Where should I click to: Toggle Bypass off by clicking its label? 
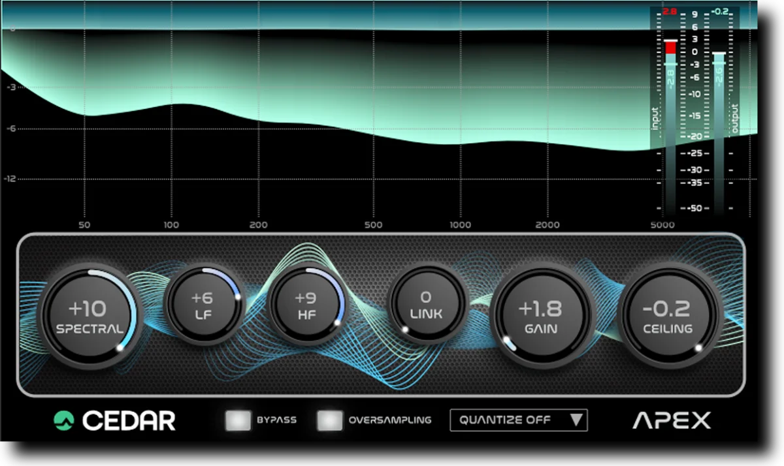(x=277, y=420)
